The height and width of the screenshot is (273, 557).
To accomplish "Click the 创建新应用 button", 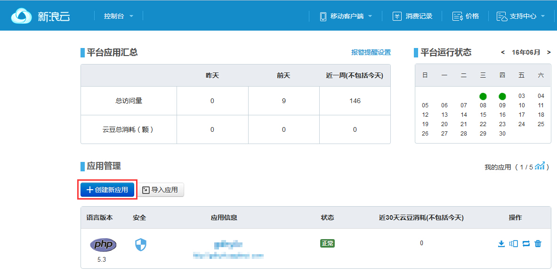I will pos(107,190).
